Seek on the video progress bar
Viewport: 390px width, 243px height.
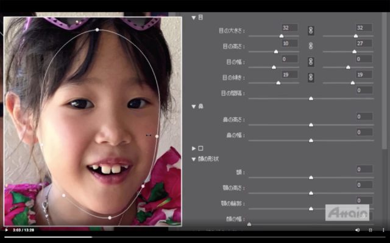195,237
